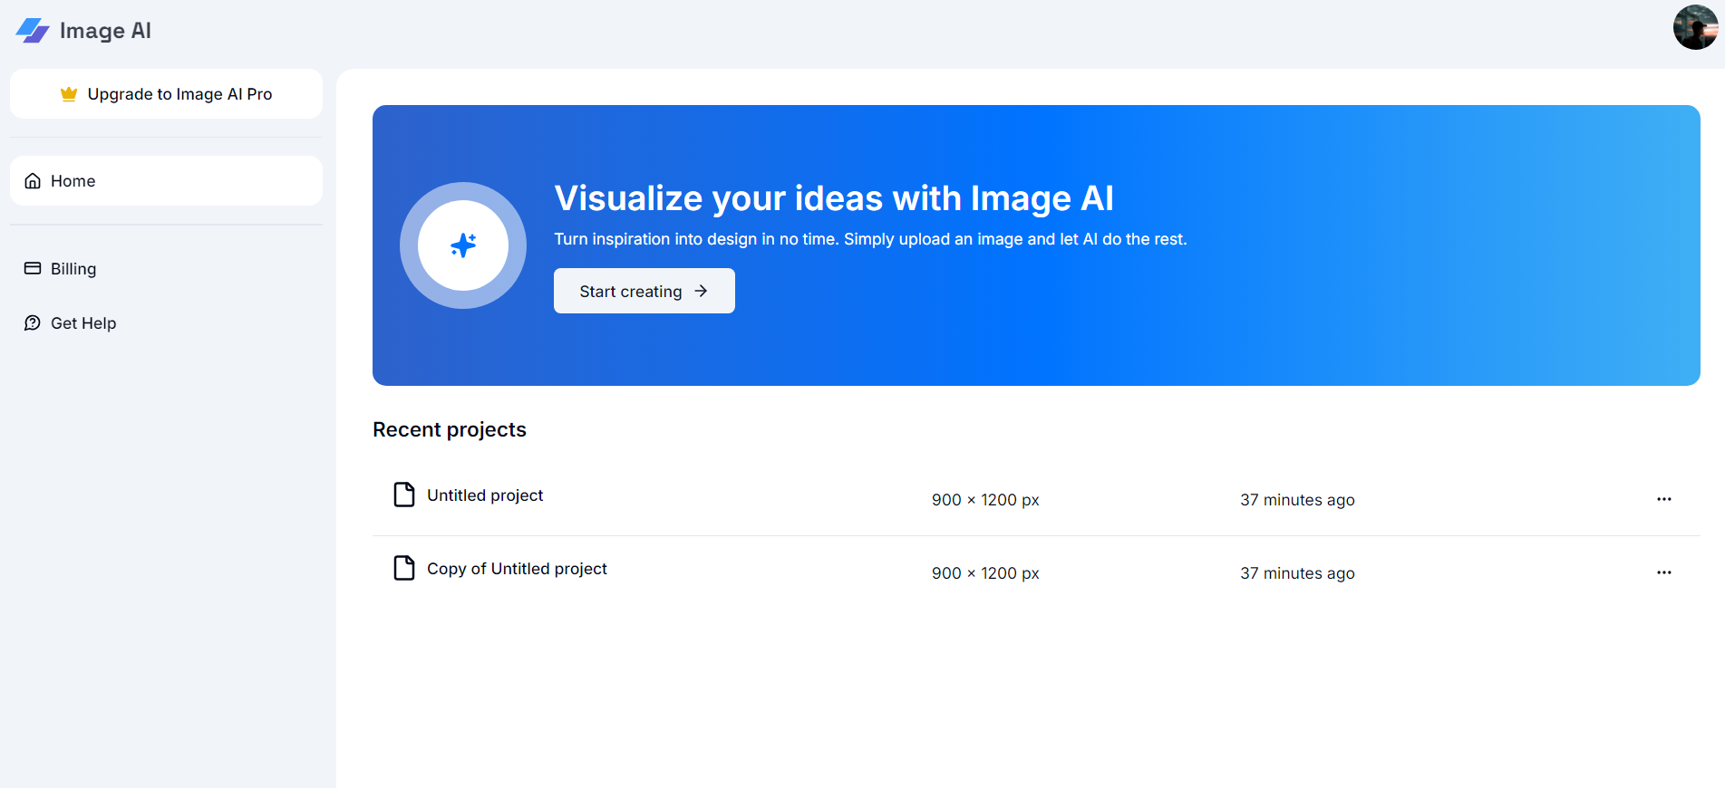Click the arrow icon on Start creating
1725x788 pixels.
(701, 291)
